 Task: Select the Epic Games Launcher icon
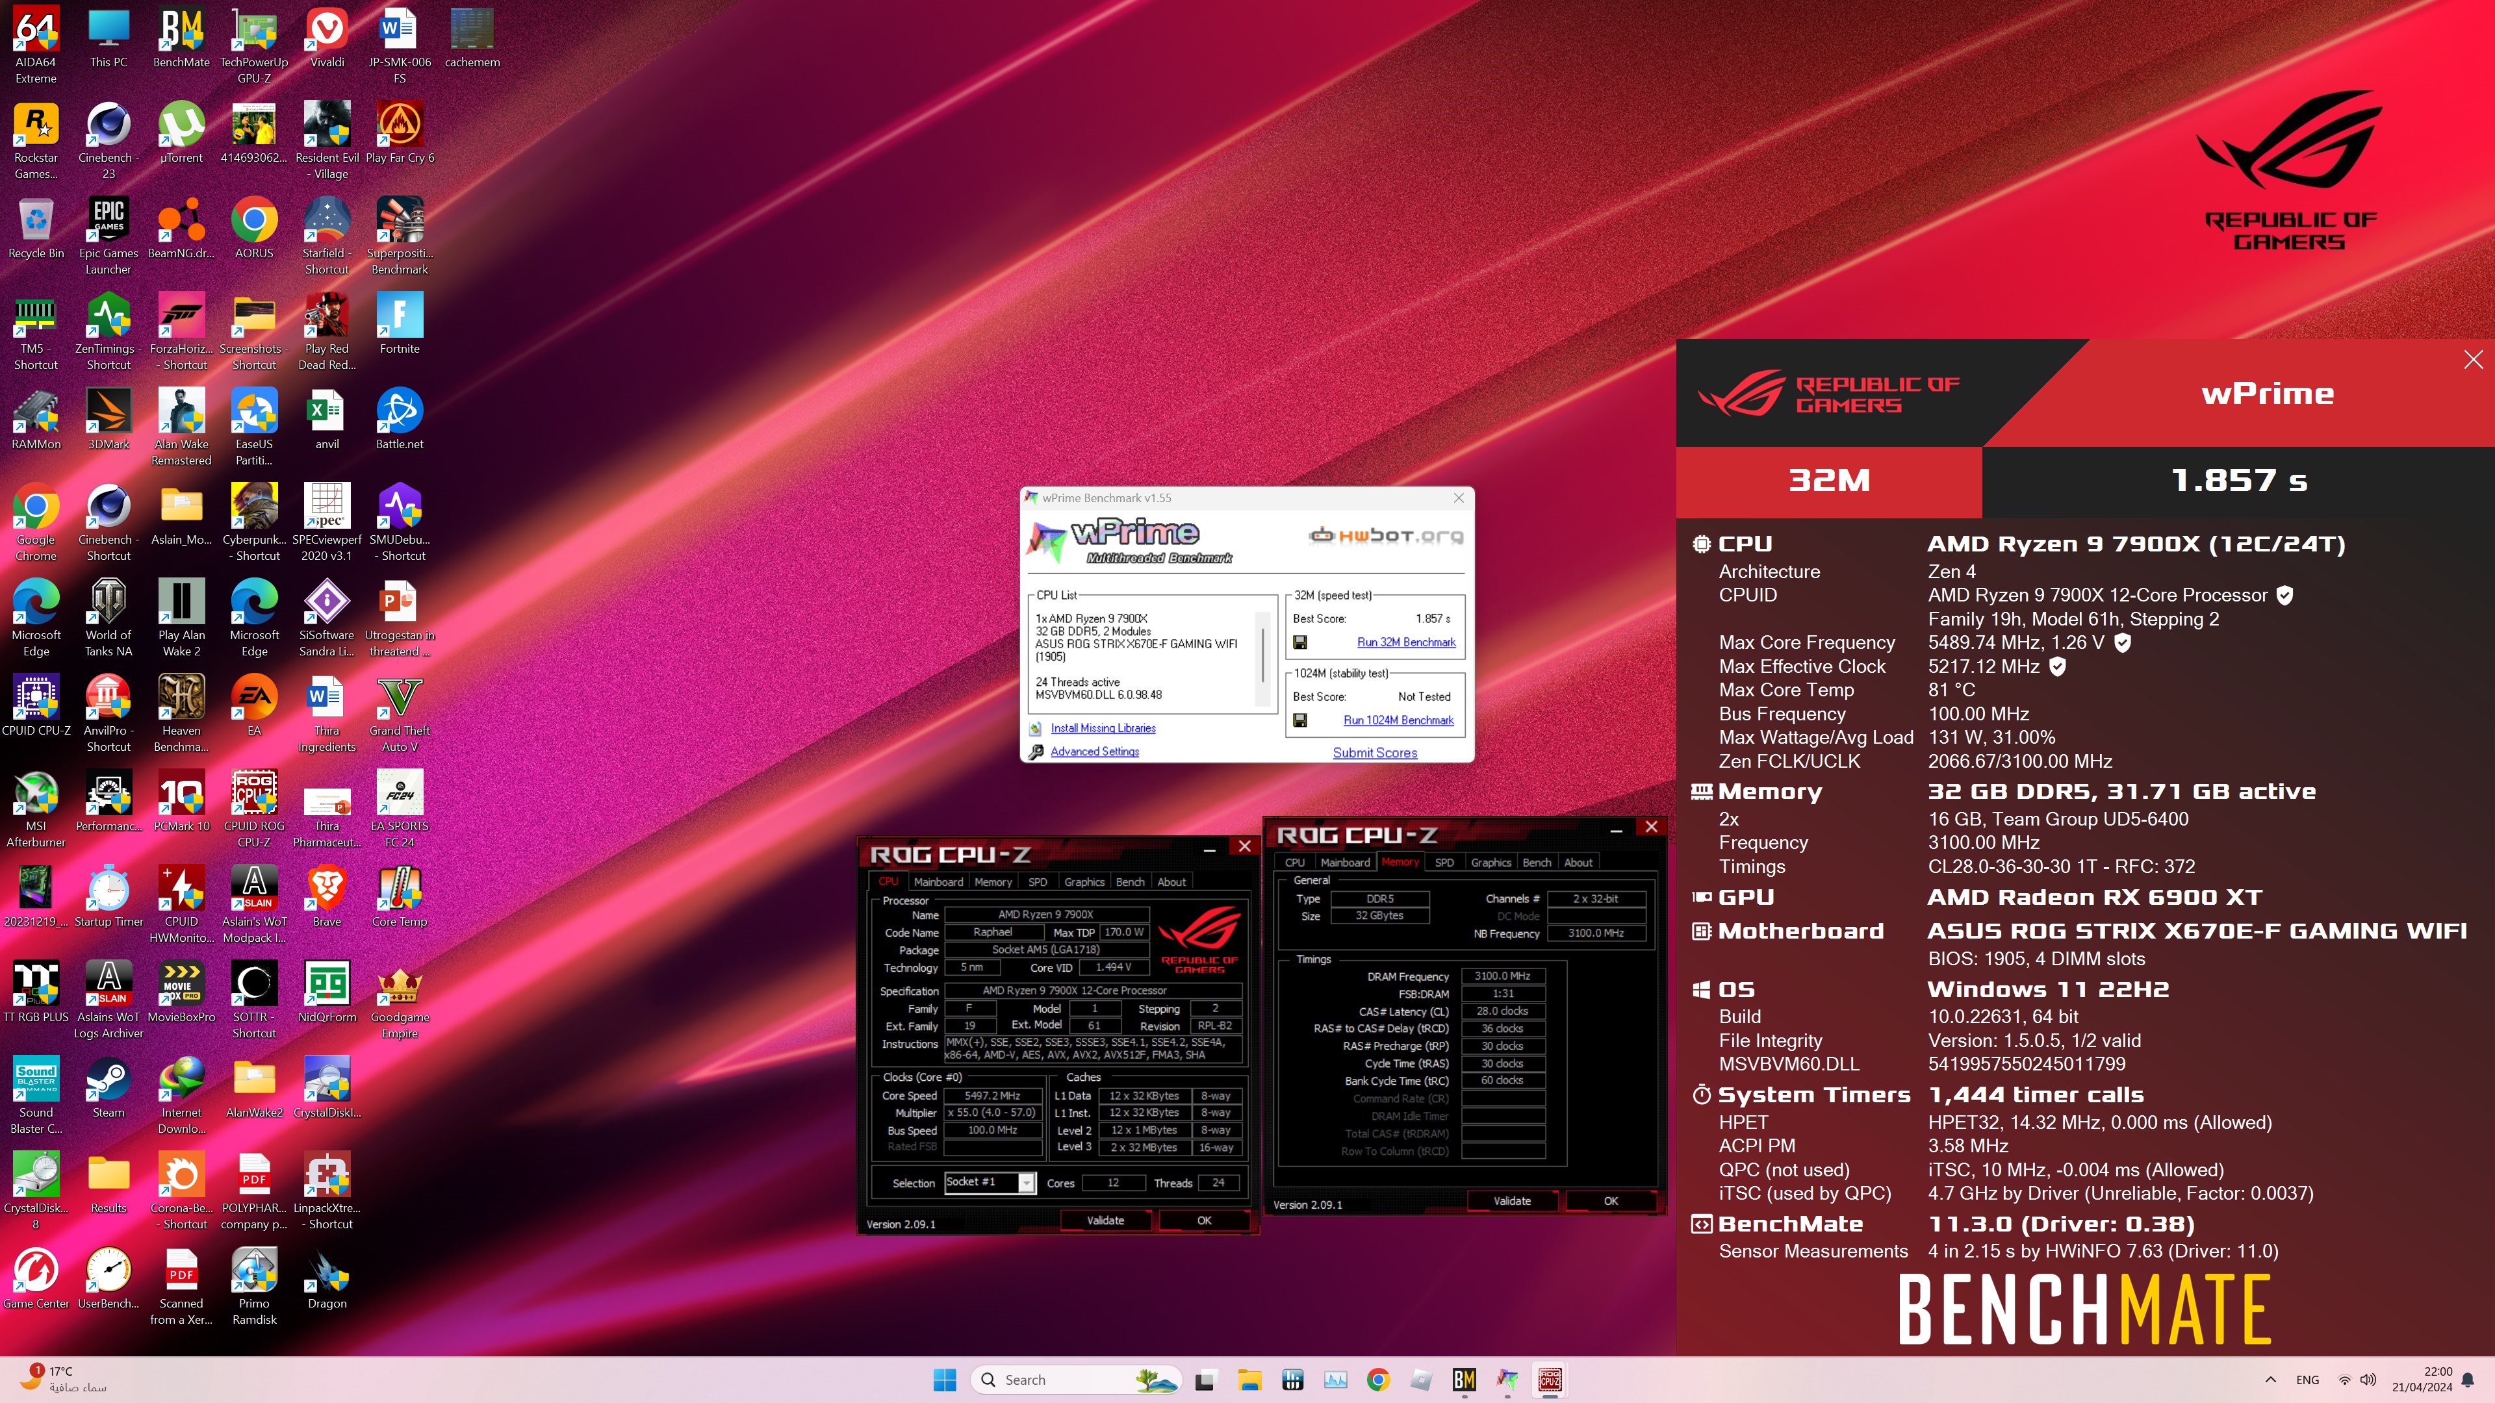tap(109, 236)
